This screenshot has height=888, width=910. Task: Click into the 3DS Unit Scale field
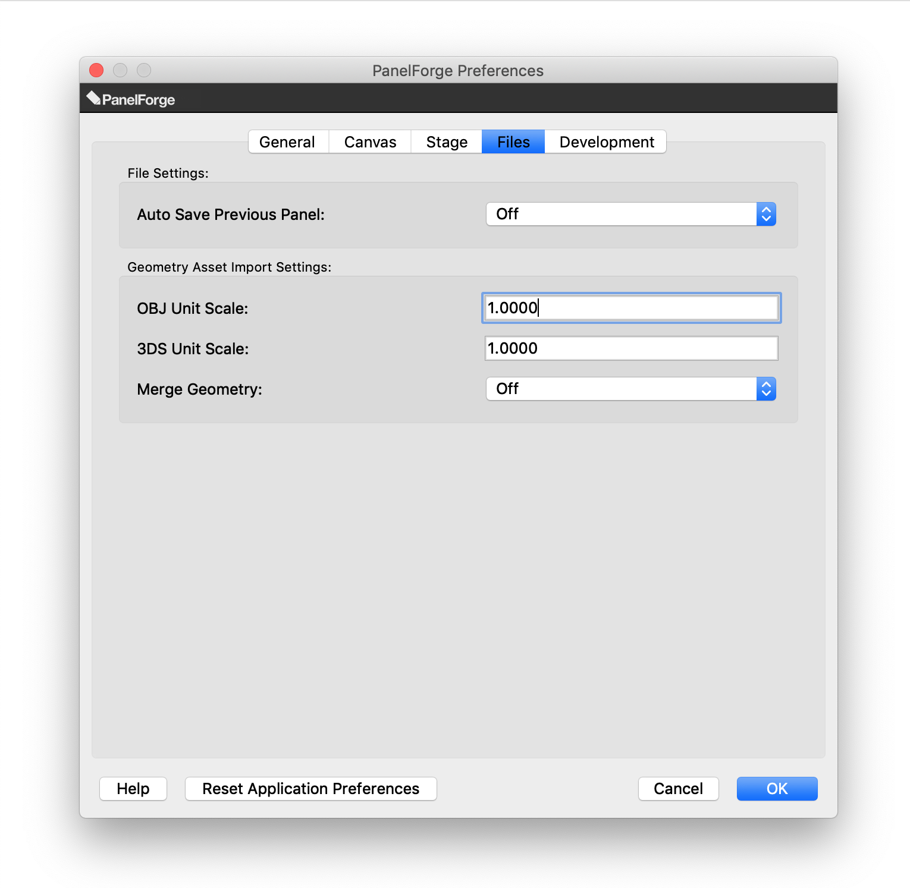[630, 348]
